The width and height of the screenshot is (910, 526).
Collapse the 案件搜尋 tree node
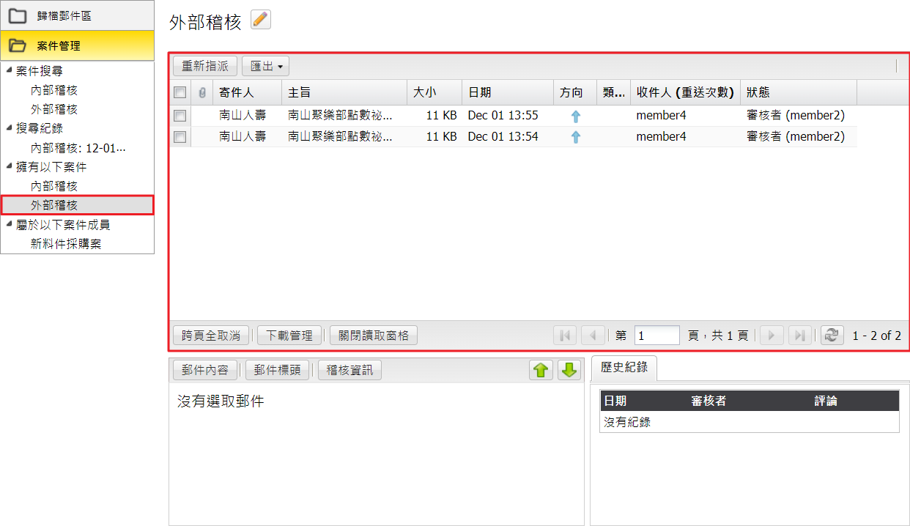[x=8, y=70]
